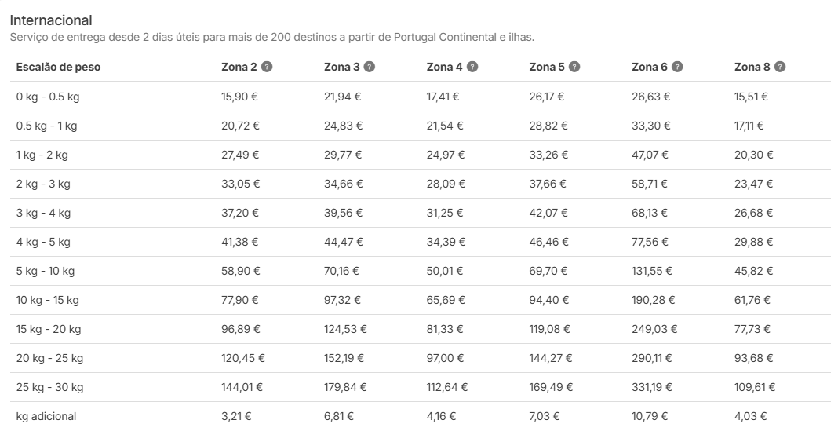838x442 pixels.
Task: Click the Zona 4 help icon
Action: (x=472, y=67)
